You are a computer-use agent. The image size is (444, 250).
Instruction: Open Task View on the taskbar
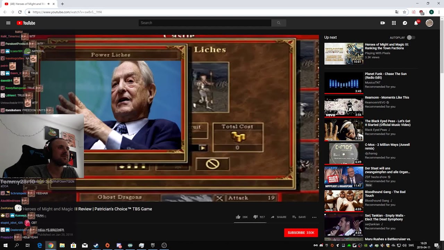(x=28, y=245)
